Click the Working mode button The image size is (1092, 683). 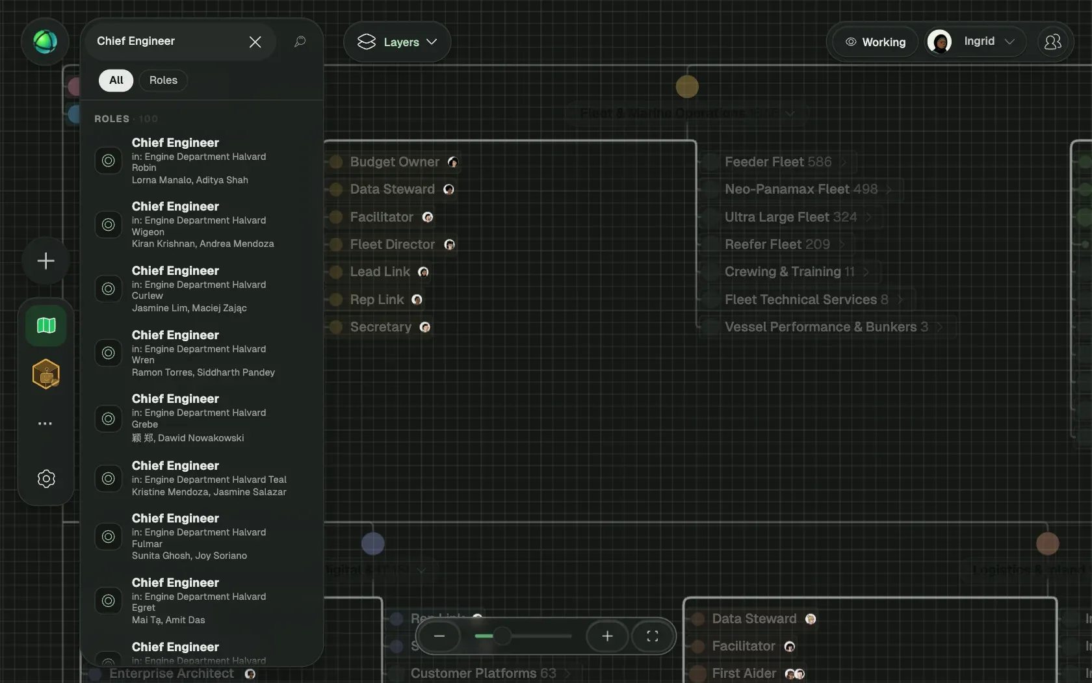pos(876,42)
